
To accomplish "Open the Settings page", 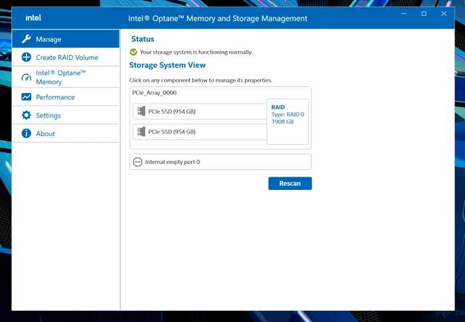I will tap(66, 115).
